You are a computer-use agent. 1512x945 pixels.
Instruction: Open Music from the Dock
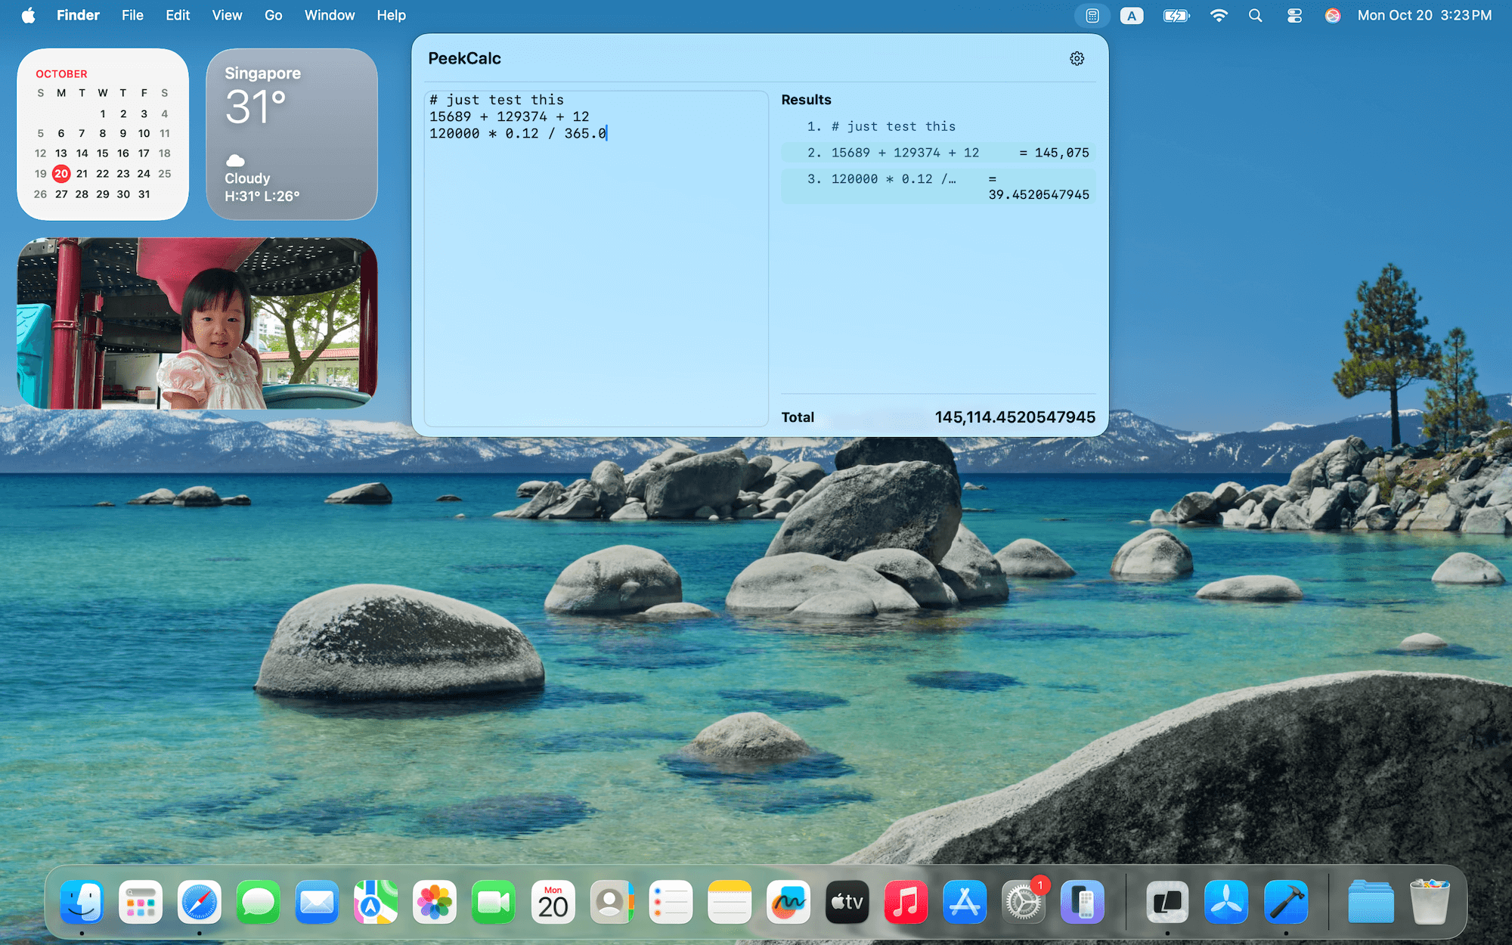coord(906,901)
